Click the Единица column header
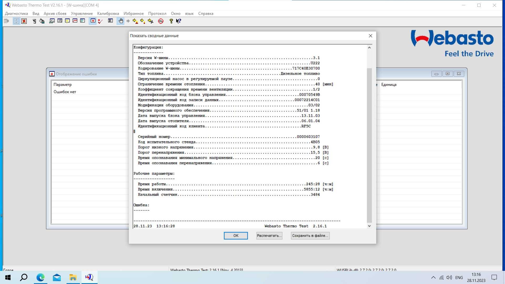This screenshot has width=505, height=284. point(389,84)
